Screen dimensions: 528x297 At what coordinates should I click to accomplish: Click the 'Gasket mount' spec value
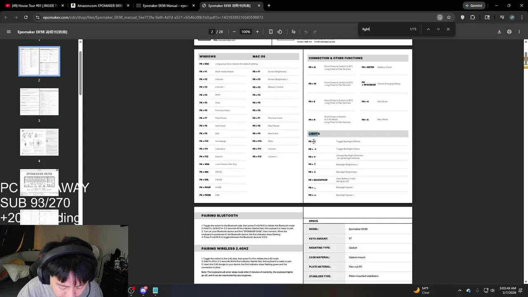[357, 257]
